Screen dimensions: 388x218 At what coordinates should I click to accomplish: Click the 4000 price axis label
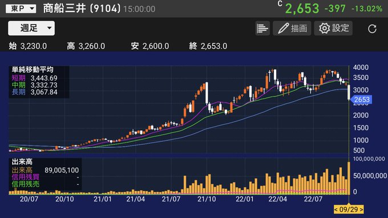361,67
